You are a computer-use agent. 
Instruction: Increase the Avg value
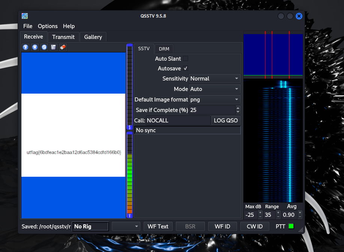pyautogui.click(x=300, y=213)
